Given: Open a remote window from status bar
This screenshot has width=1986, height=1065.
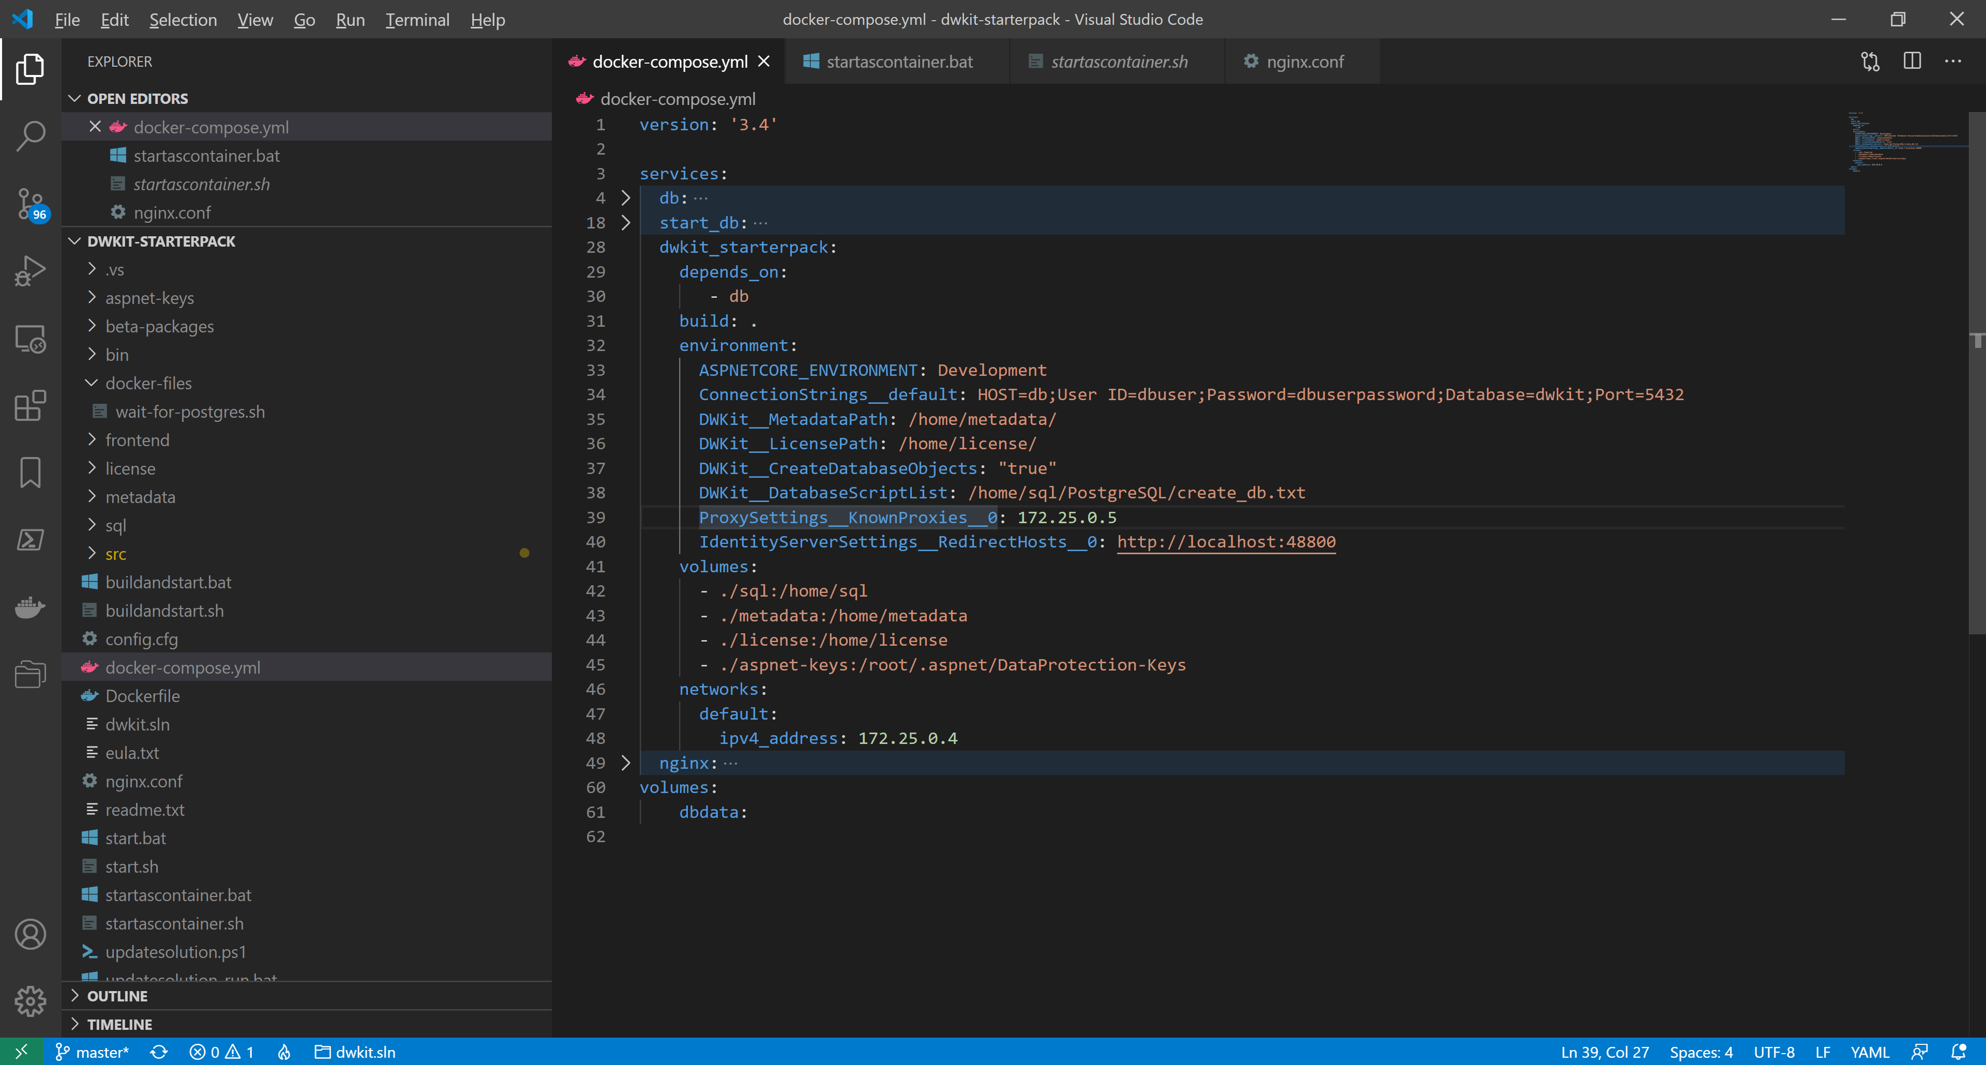Looking at the screenshot, I should [22, 1051].
